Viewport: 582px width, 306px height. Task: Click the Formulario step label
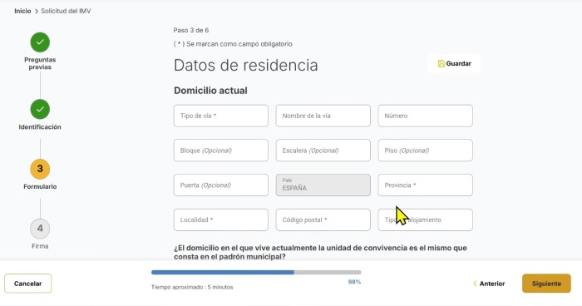(x=40, y=186)
